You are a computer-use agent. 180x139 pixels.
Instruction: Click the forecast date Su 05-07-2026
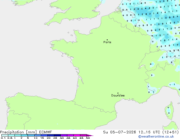[120, 132]
